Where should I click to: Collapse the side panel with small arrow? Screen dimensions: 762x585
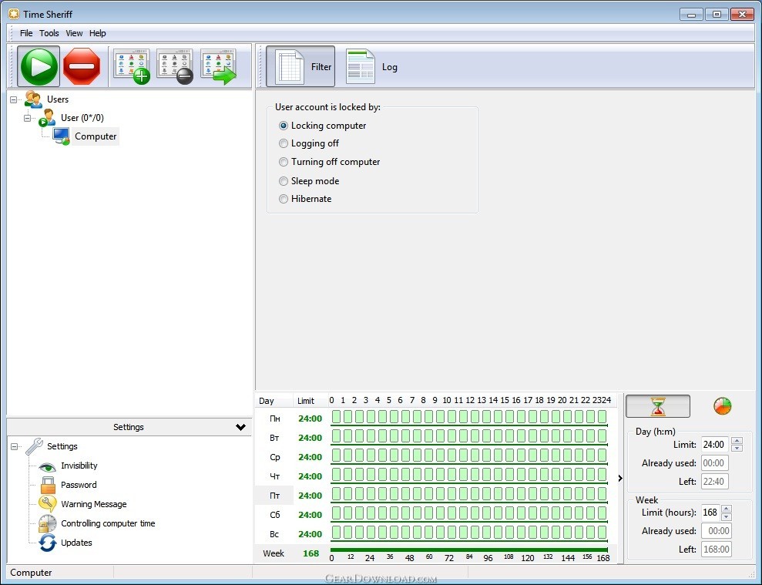[620, 479]
